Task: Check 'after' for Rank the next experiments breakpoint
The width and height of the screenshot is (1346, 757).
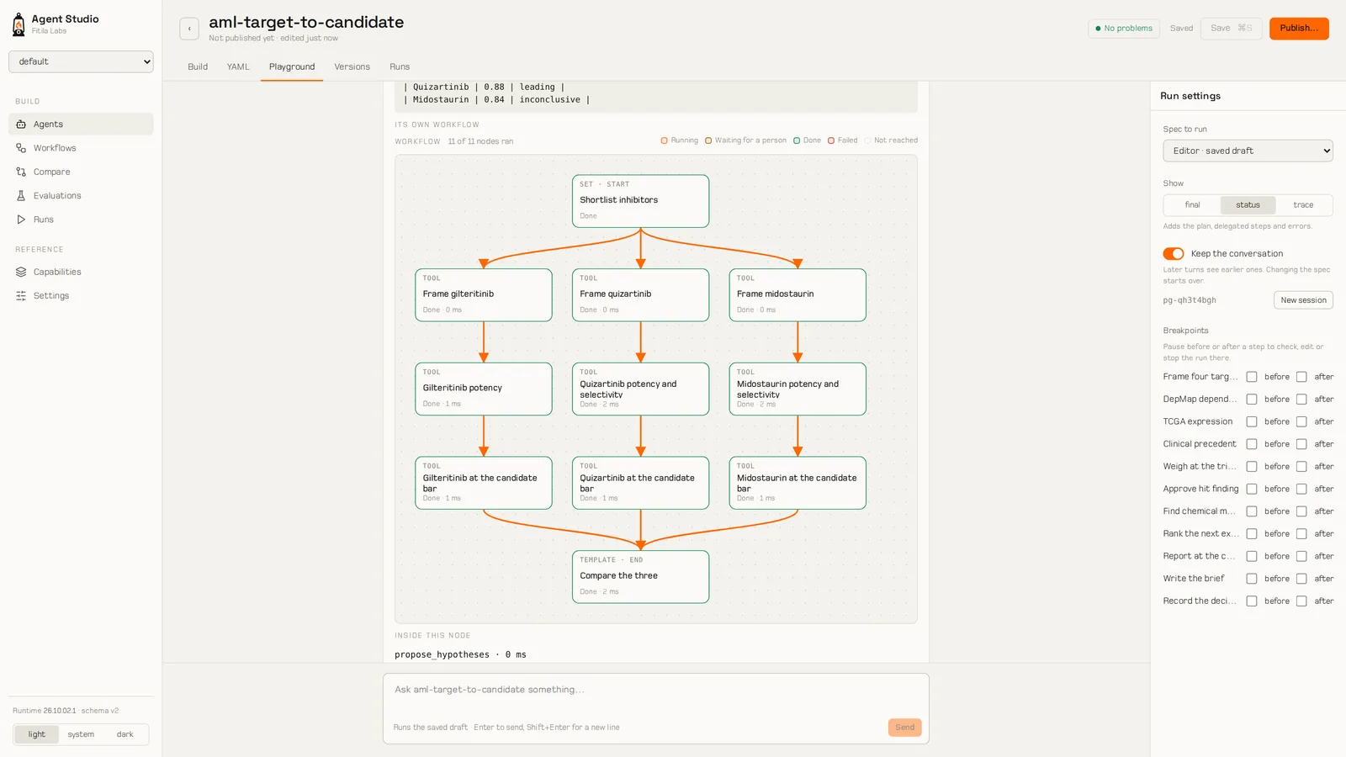Action: [x=1301, y=534]
